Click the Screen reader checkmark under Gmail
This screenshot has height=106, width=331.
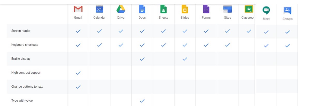tap(78, 31)
